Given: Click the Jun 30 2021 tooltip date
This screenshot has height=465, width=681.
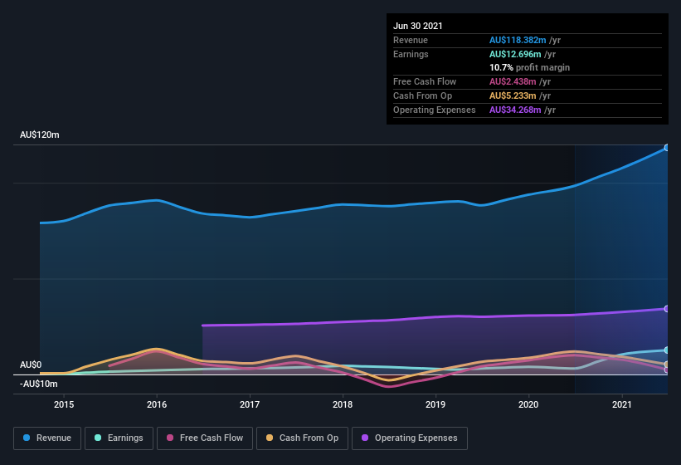Looking at the screenshot, I should [x=418, y=26].
